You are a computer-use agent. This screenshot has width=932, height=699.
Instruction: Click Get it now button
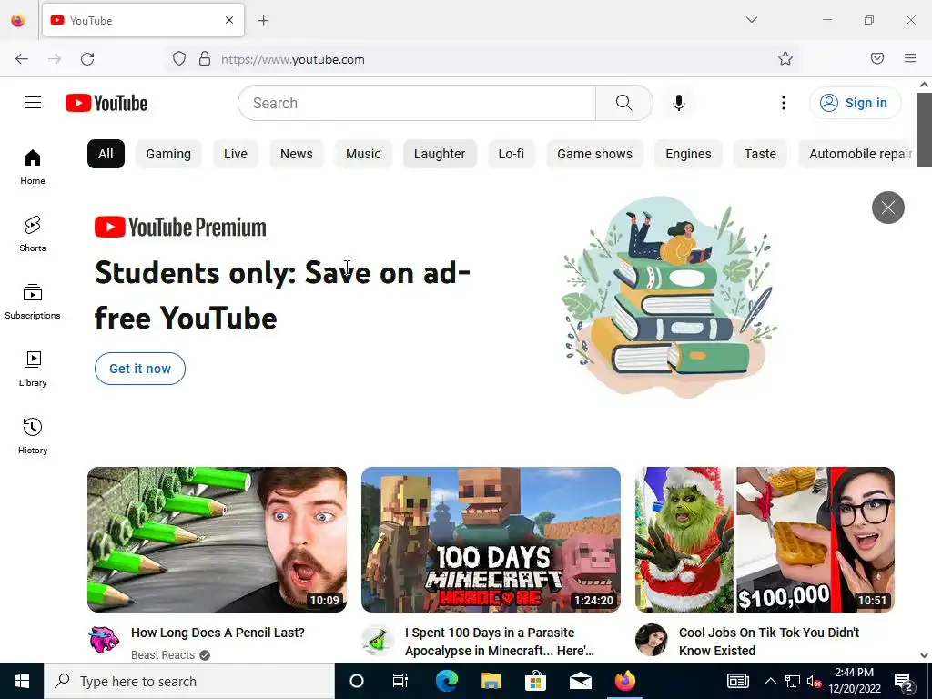point(140,369)
